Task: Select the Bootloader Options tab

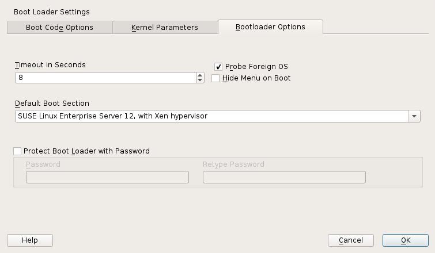Action: point(270,27)
